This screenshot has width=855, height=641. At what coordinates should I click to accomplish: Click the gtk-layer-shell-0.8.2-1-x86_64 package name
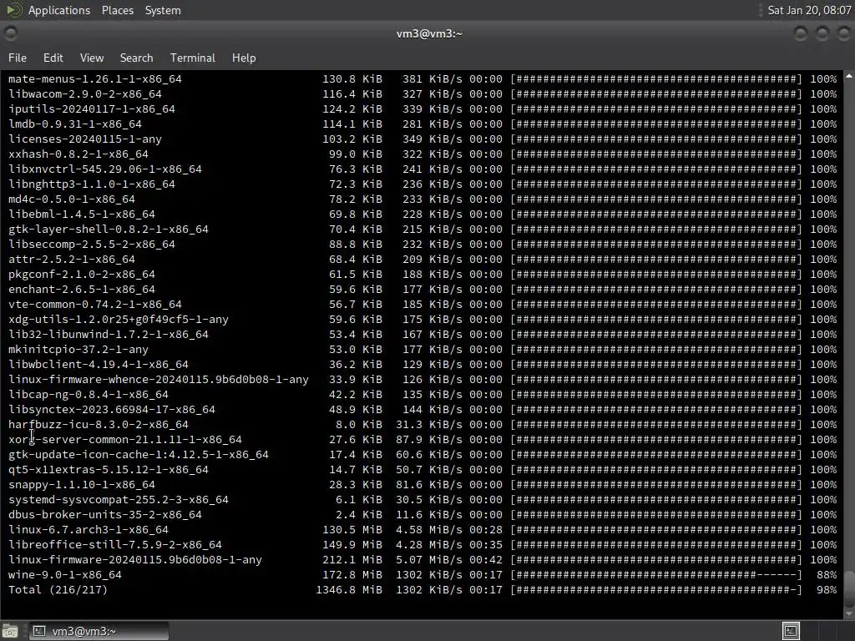[x=109, y=230]
